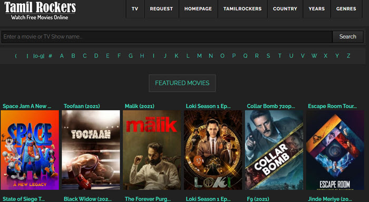This screenshot has width=369, height=202.
Task: Expand the GENRES menu
Action: click(x=346, y=9)
